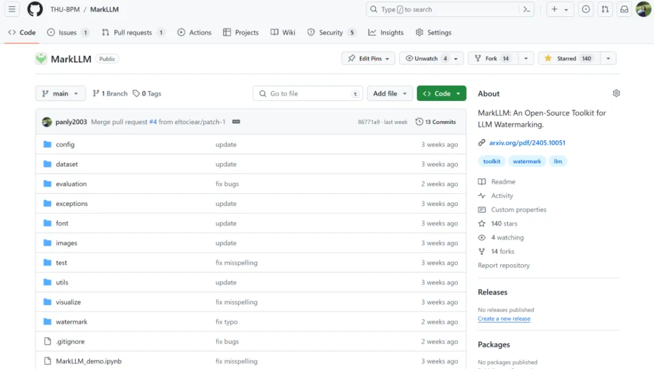Open the user profile avatar
654x369 pixels.
[643, 10]
